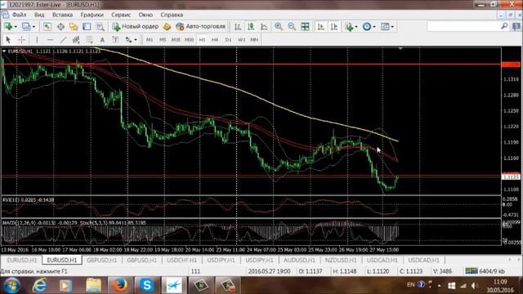Open the Графики menu

92,15
